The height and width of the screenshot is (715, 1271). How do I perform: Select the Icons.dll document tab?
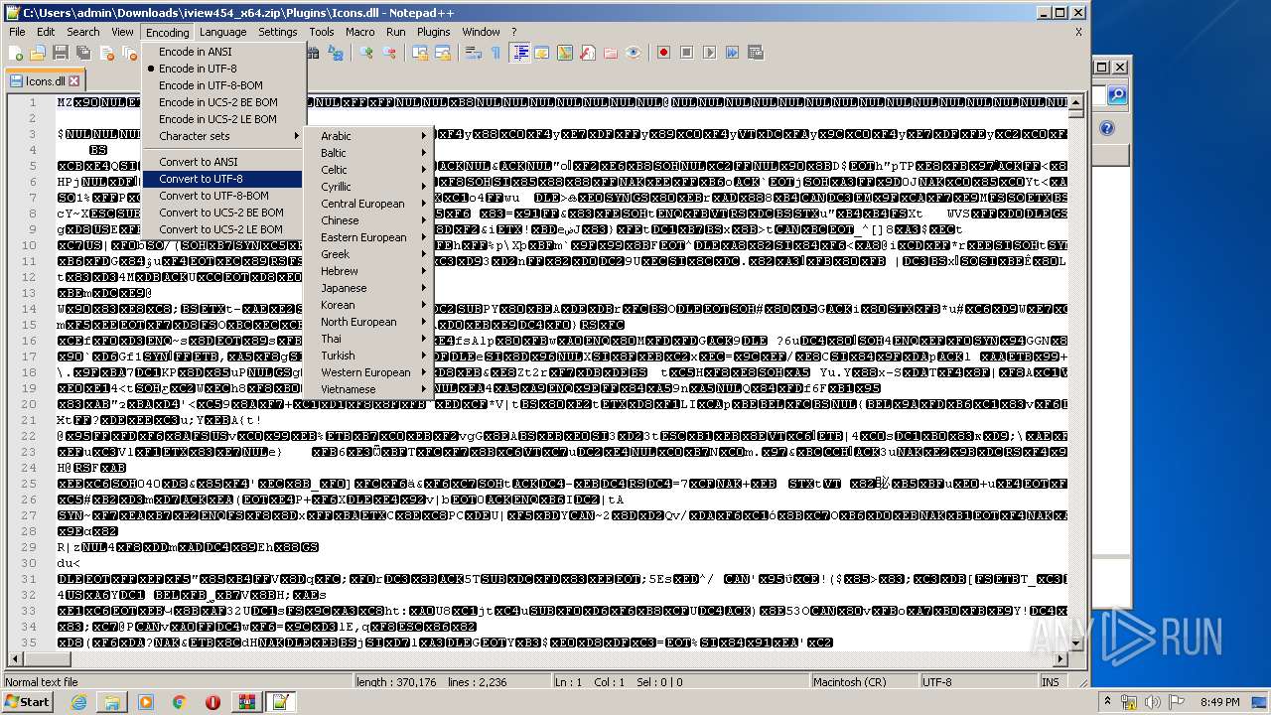pyautogui.click(x=45, y=81)
